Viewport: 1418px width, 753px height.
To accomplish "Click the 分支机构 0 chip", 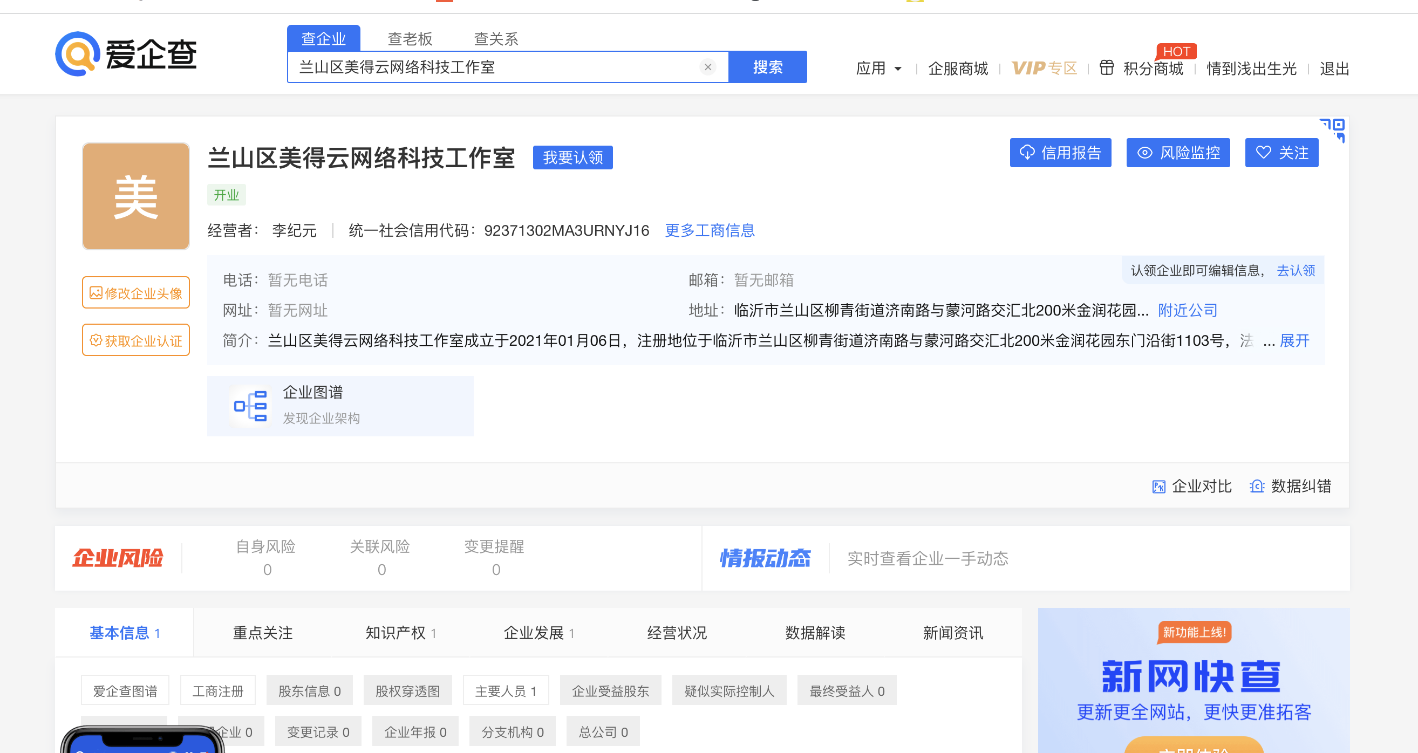I will tap(513, 731).
